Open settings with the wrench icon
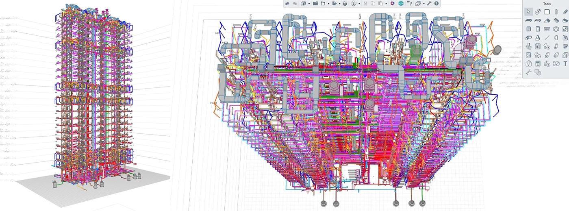Screen dimensions: 569x211 [429, 4]
